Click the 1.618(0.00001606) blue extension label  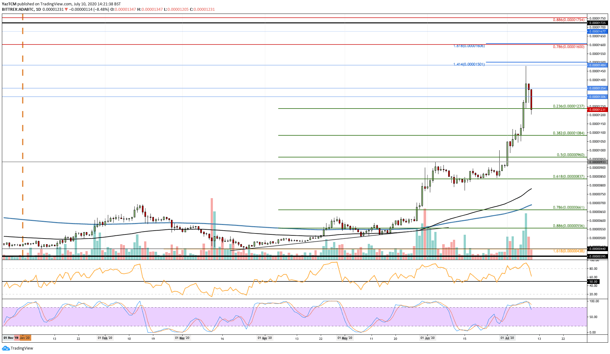click(469, 46)
